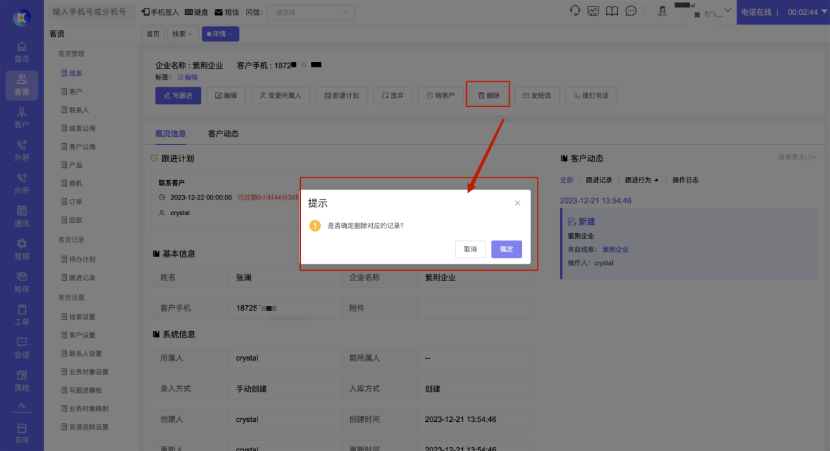830x451 pixels.
Task: Open the headset icon in the top bar
Action: [x=575, y=12]
